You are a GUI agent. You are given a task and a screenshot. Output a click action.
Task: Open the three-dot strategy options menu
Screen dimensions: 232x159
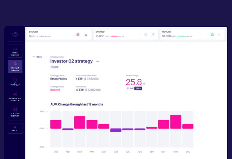coord(97,62)
